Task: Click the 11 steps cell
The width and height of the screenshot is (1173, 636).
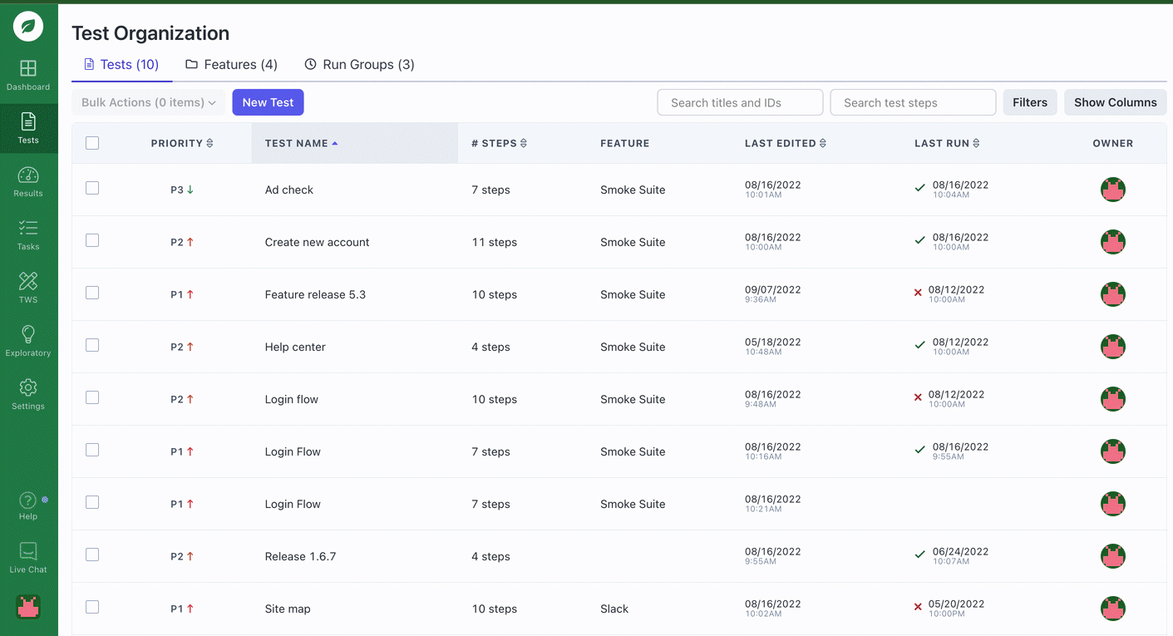Action: pyautogui.click(x=494, y=242)
